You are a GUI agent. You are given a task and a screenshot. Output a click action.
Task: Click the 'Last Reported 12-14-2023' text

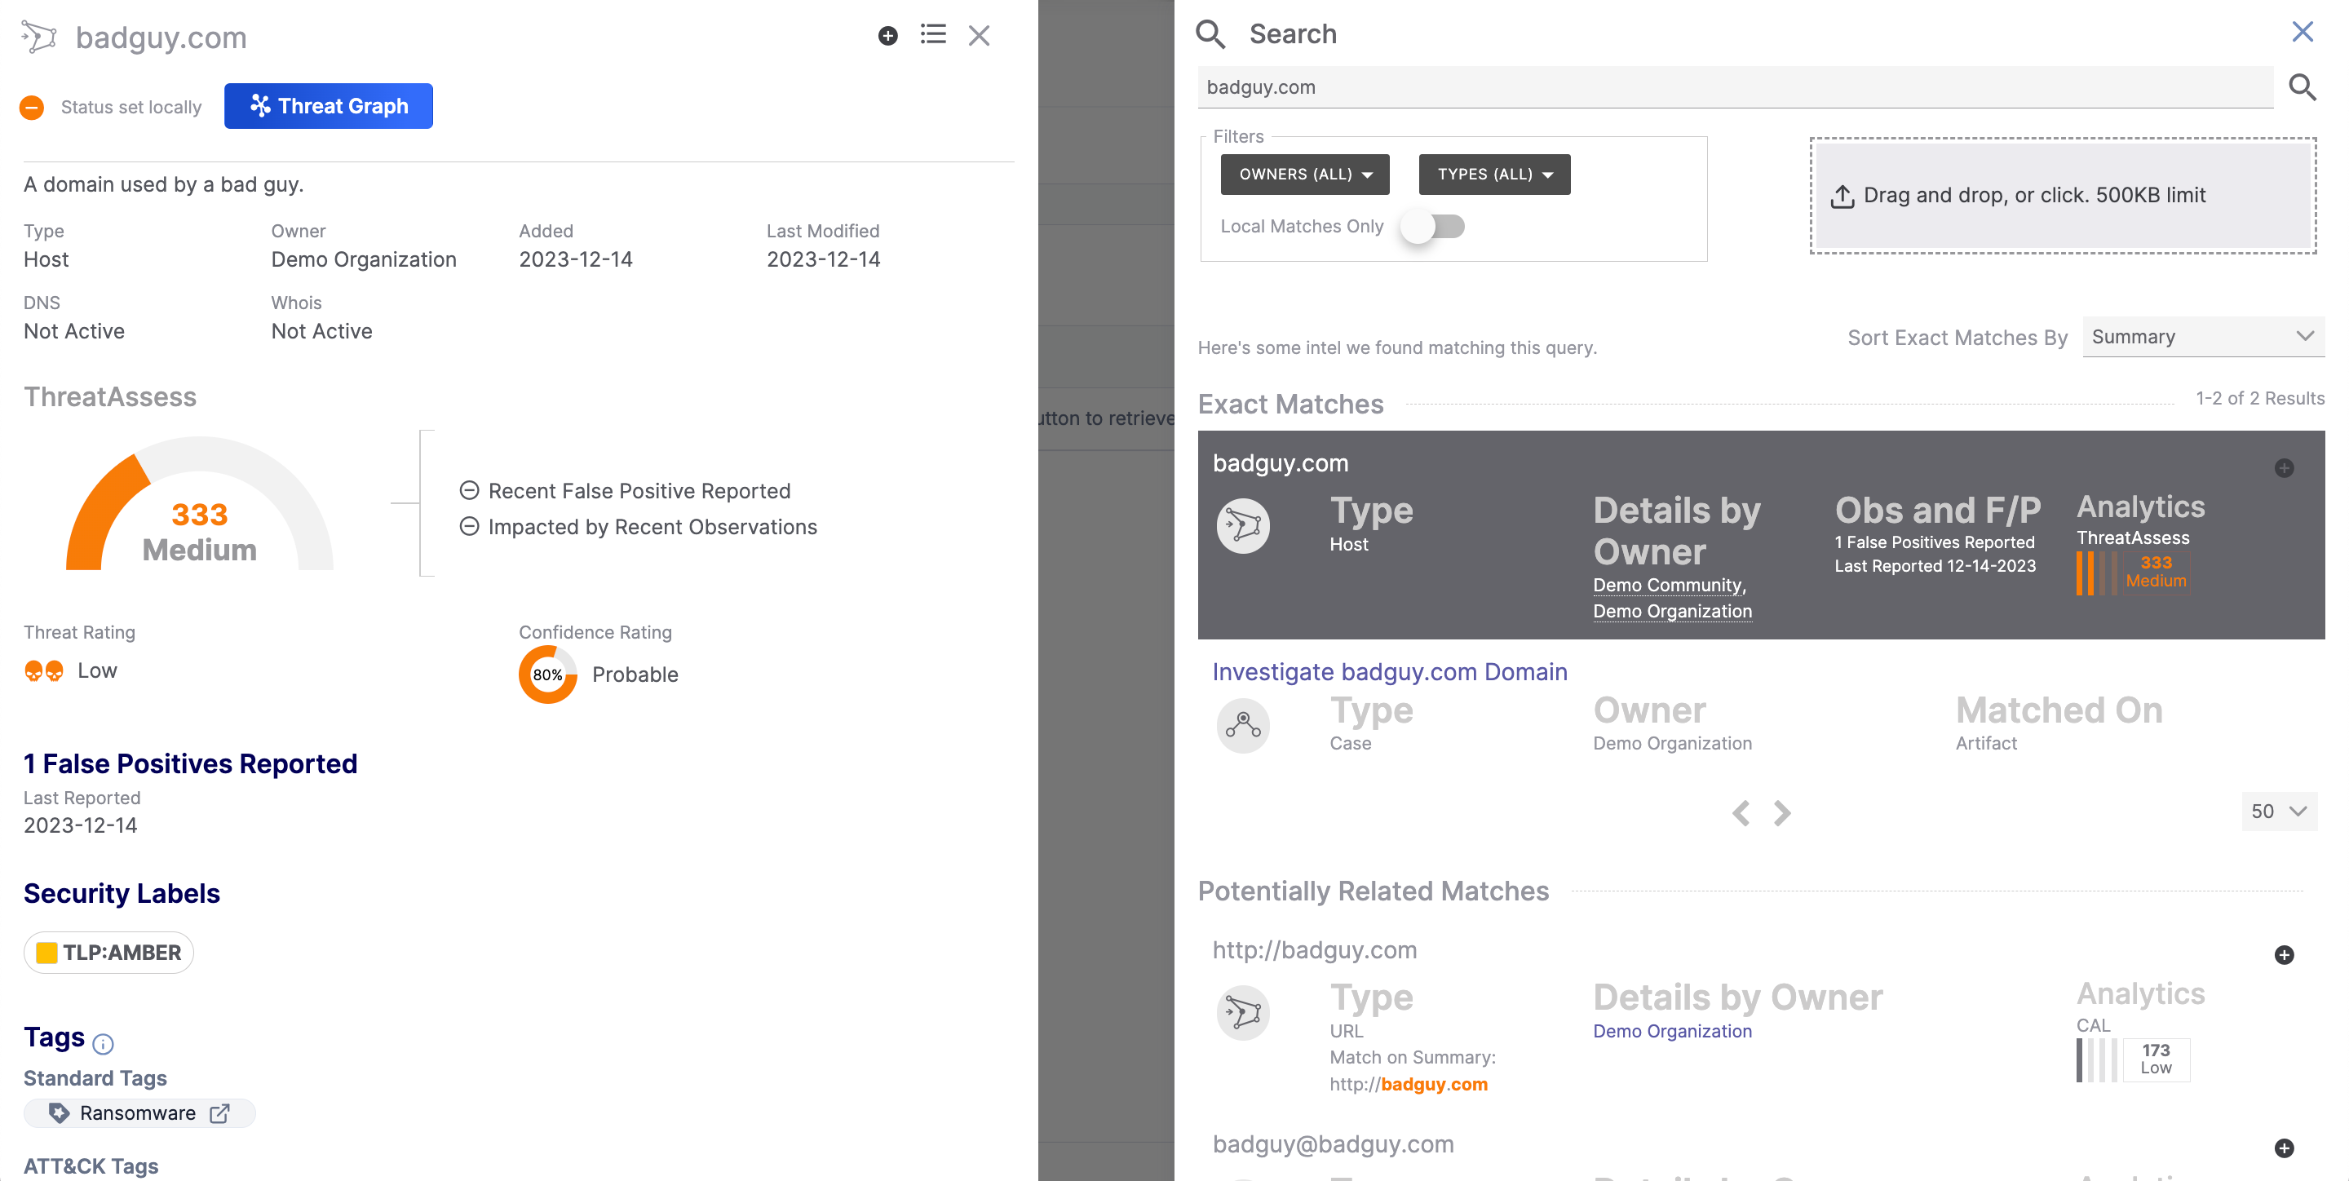pos(1935,566)
